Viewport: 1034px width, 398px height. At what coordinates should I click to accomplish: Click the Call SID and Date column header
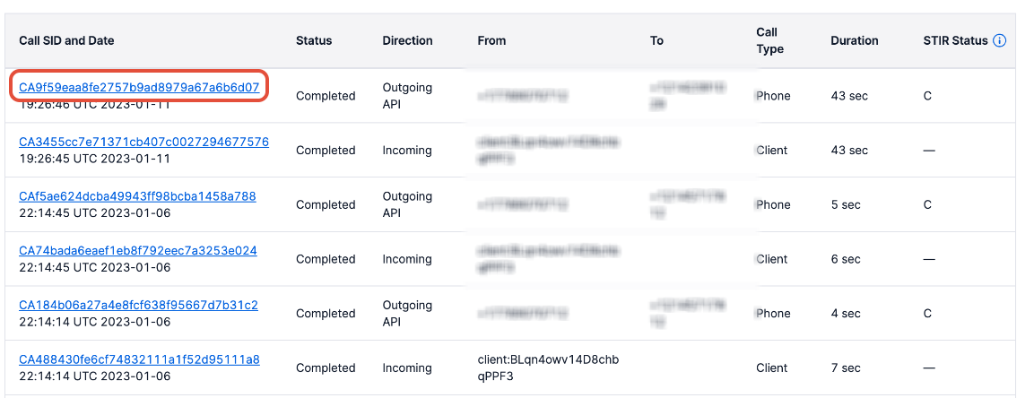pos(66,41)
